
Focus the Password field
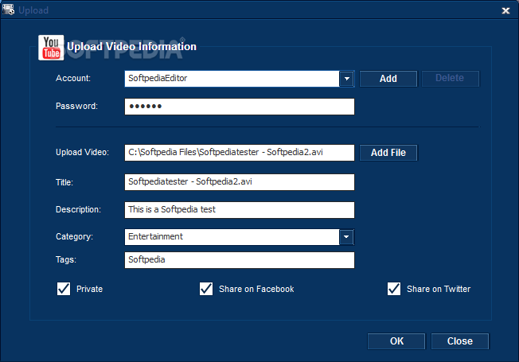[240, 107]
